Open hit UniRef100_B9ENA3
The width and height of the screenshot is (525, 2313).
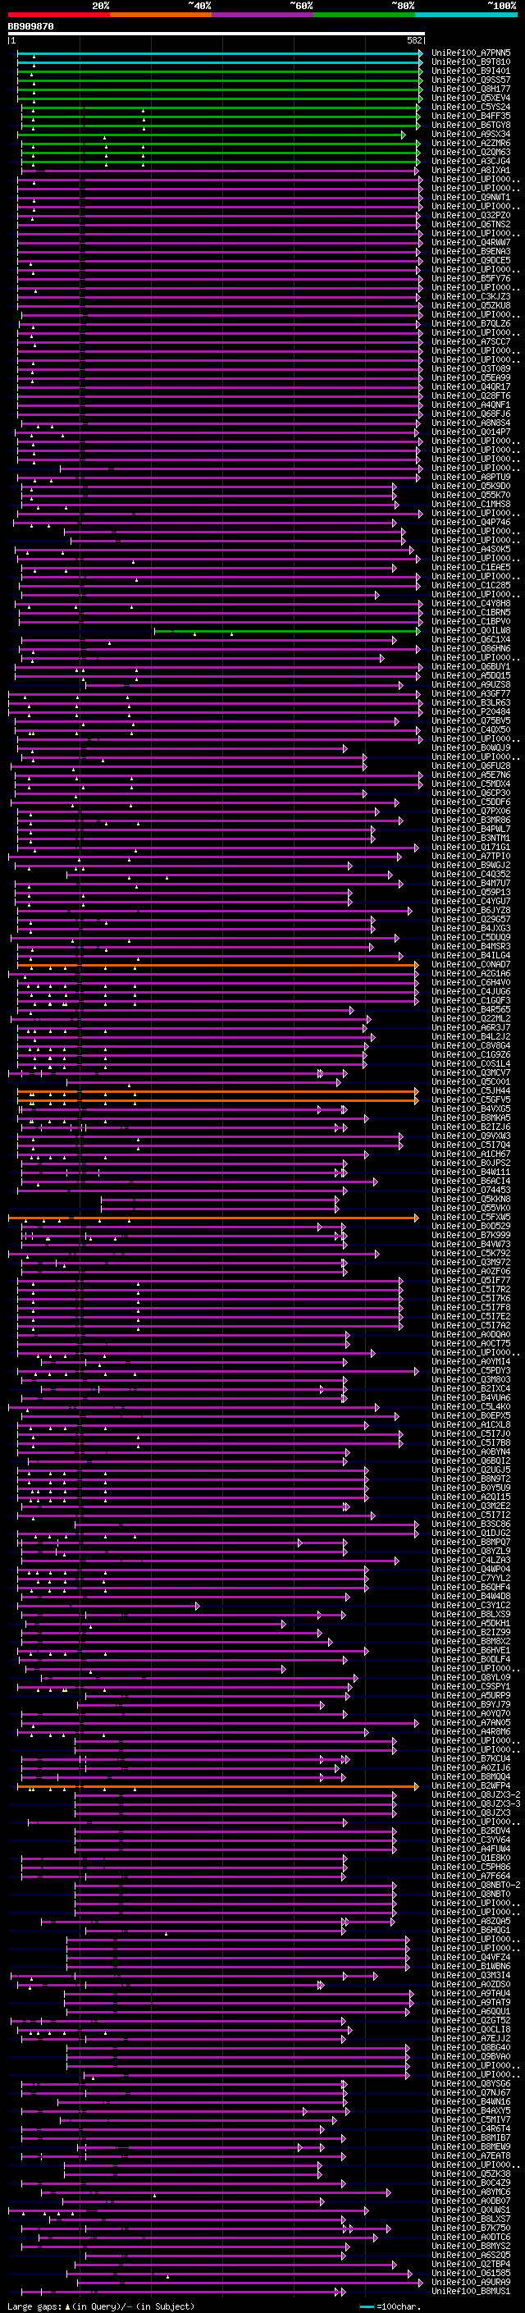click(471, 251)
